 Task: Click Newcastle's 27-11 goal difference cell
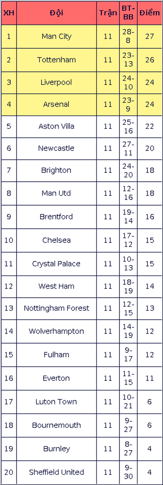(x=128, y=148)
